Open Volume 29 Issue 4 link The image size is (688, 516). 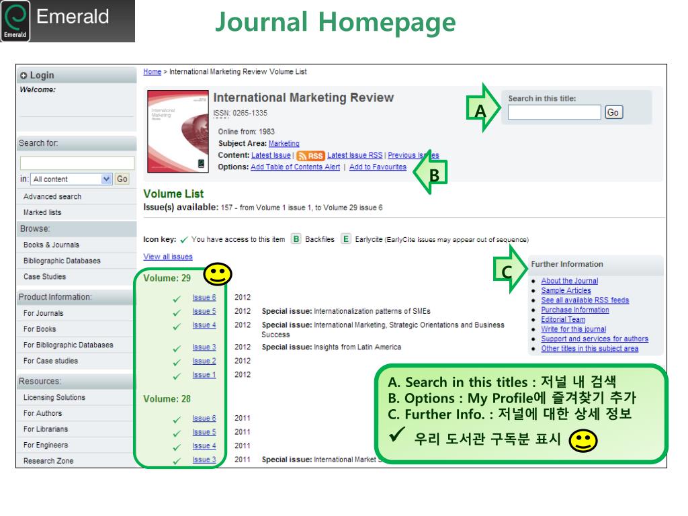point(204,325)
